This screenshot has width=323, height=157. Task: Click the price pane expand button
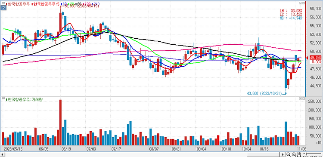tap(304, 3)
